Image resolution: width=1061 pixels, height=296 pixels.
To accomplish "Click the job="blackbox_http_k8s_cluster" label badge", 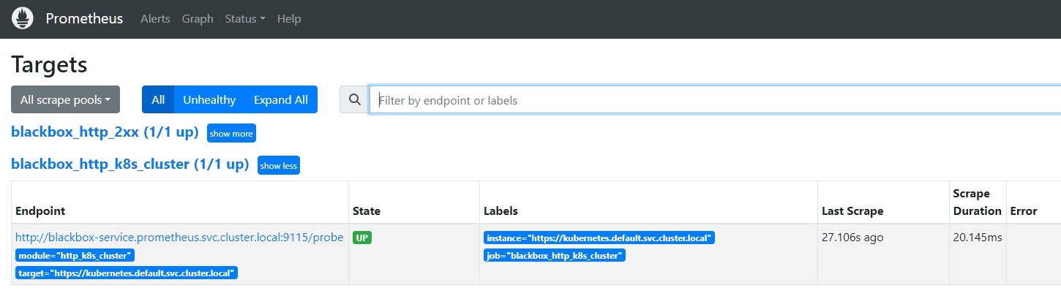I will click(555, 255).
